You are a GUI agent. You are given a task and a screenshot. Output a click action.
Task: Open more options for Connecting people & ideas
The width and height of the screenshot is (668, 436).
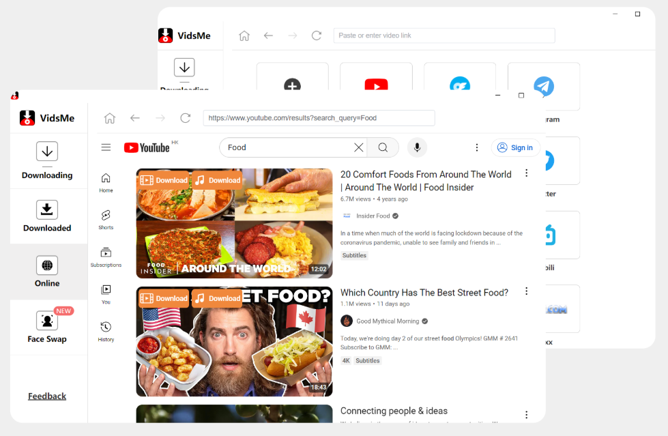pos(527,415)
